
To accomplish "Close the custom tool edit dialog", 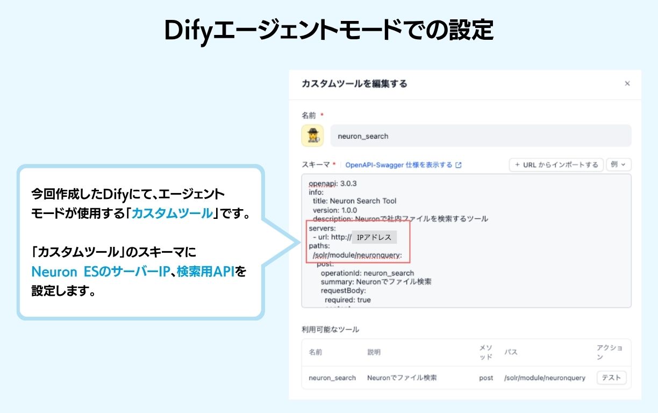I will (x=627, y=84).
